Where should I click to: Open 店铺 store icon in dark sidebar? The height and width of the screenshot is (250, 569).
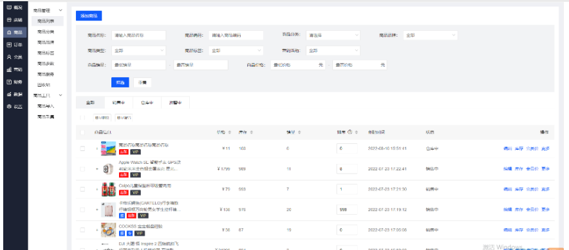pos(9,20)
